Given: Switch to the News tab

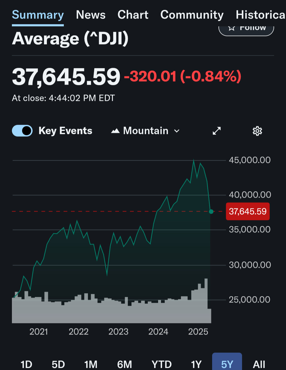Looking at the screenshot, I should (x=91, y=15).
